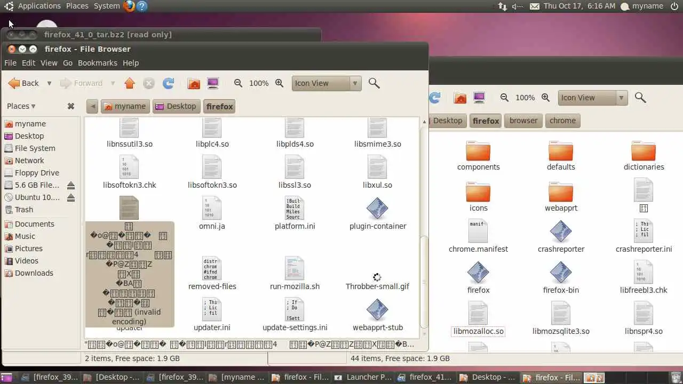
Task: Open the Applications menu in top panel
Action: (39, 6)
